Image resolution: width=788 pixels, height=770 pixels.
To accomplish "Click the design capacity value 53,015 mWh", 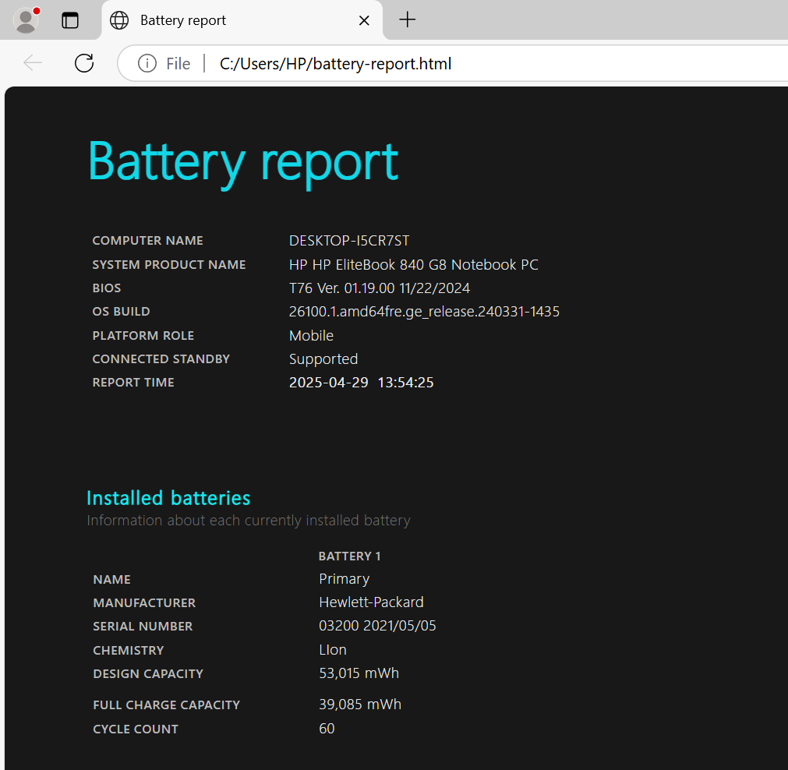I will coord(359,673).
